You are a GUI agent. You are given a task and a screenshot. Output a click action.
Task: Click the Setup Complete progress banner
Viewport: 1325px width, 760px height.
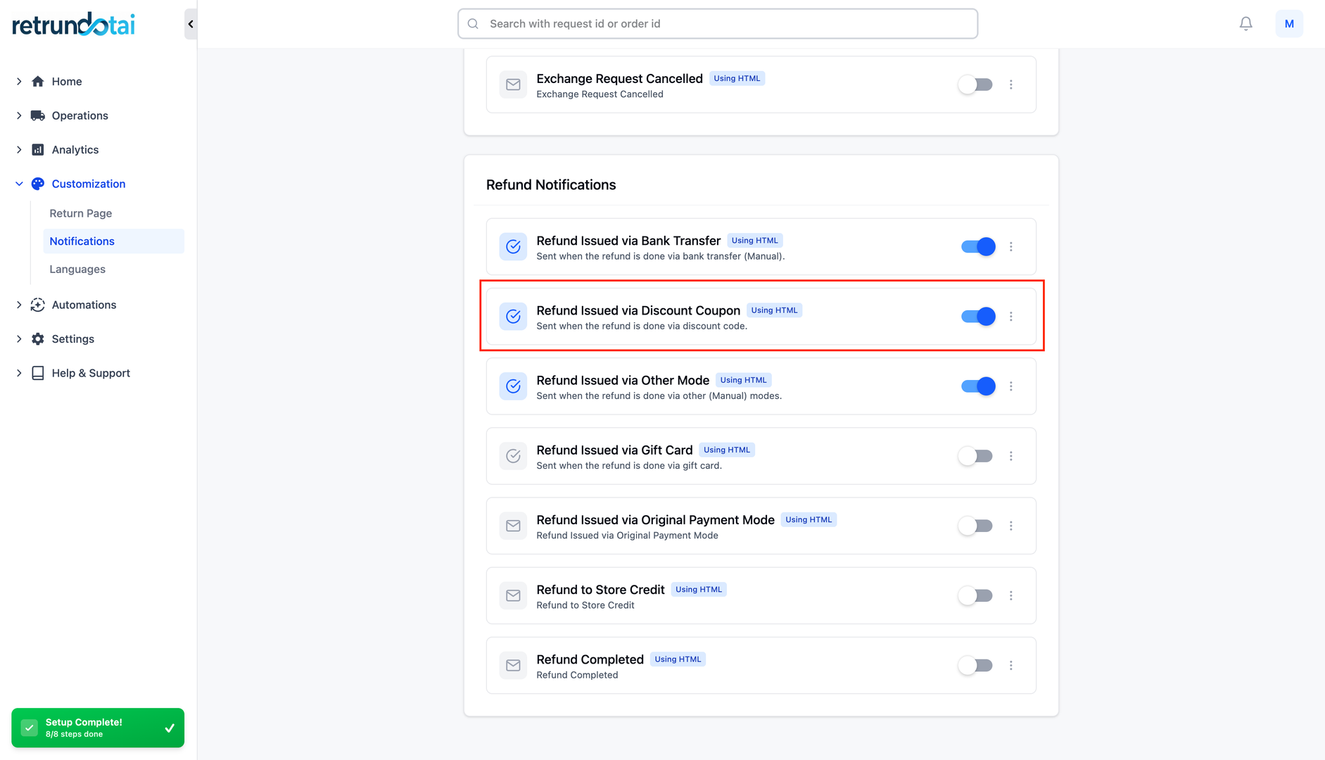point(97,728)
